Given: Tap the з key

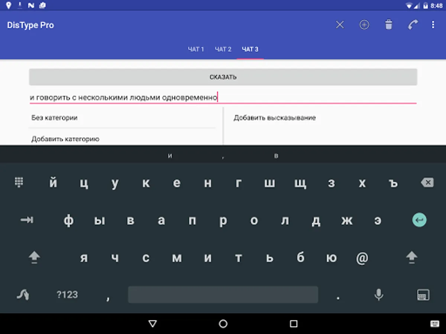Looking at the screenshot, I should [x=331, y=183].
